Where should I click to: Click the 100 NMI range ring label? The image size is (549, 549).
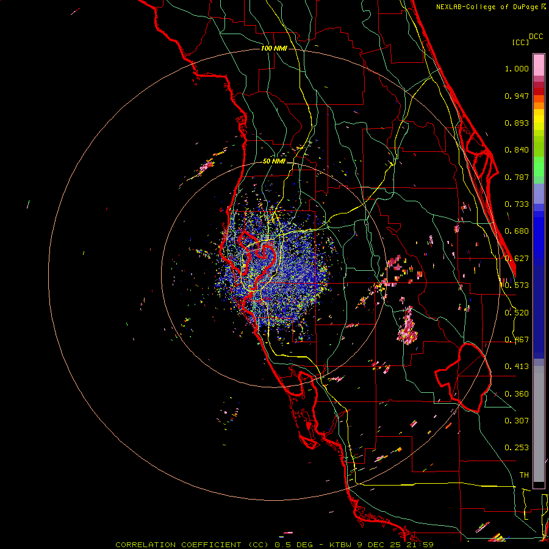pos(274,48)
